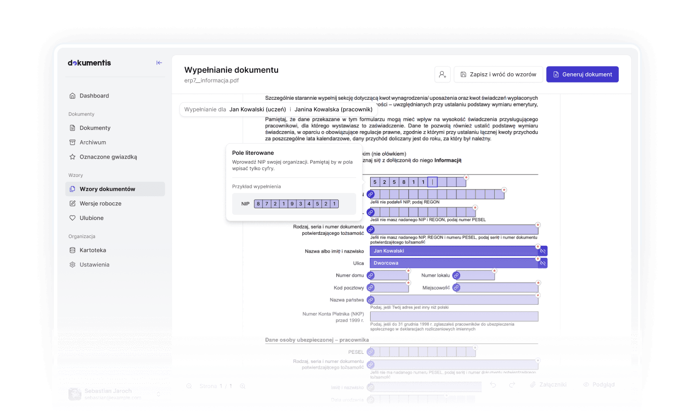This screenshot has width=694, height=416.
Task: Click link icon beside PESEL pracownika field
Action: point(371,352)
